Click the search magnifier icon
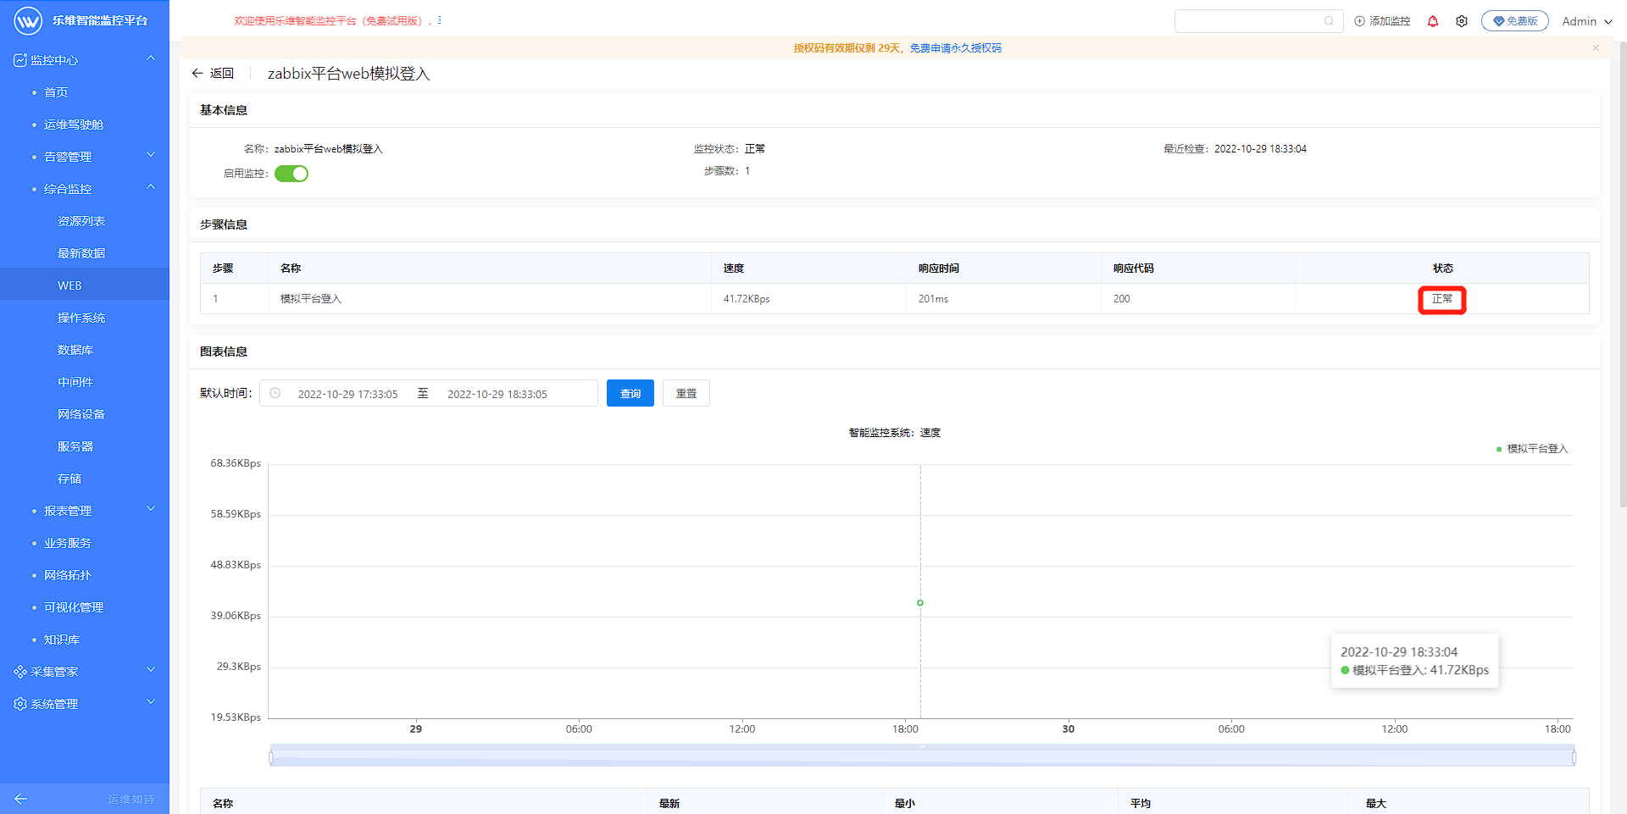This screenshot has height=814, width=1627. point(1329,21)
